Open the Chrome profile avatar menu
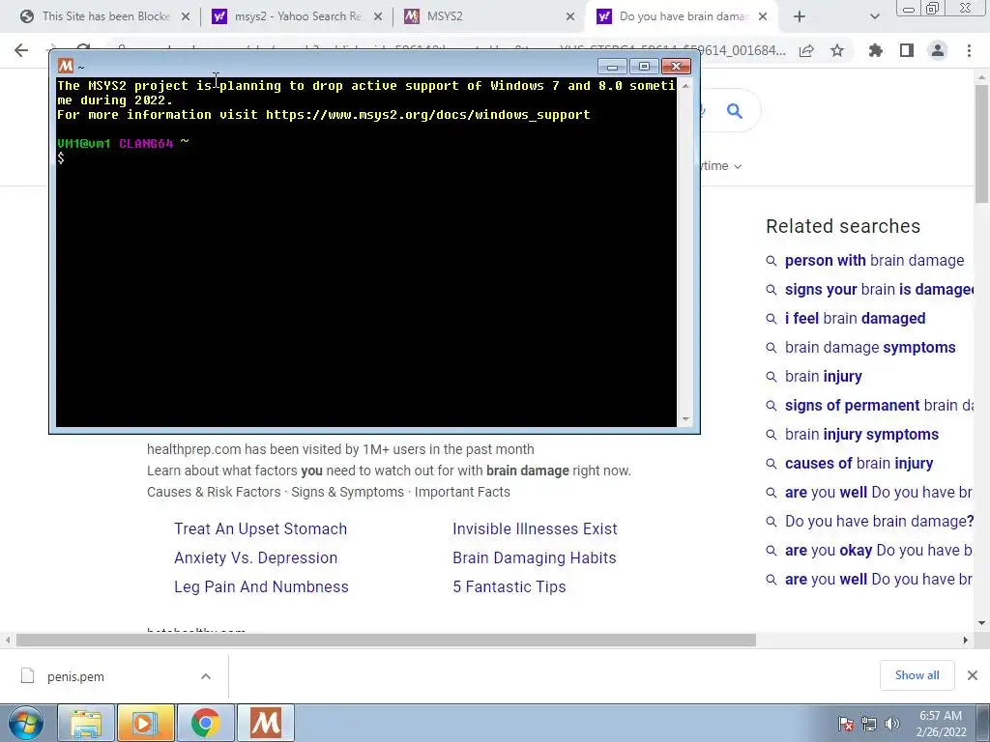990x742 pixels. (x=938, y=50)
